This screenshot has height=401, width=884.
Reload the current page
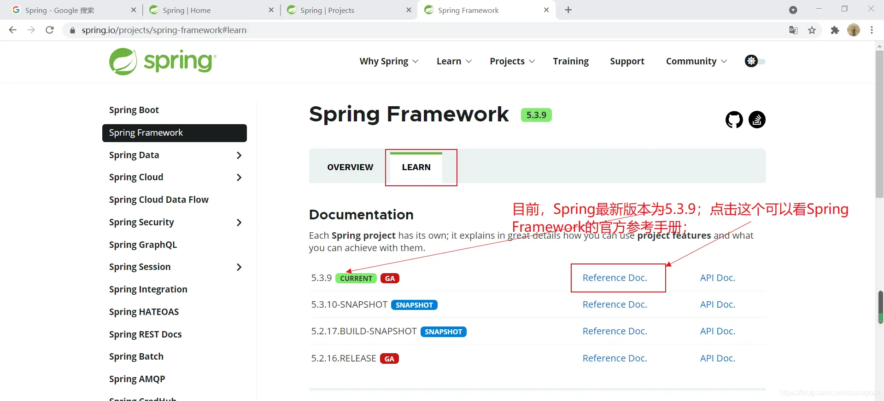(50, 30)
